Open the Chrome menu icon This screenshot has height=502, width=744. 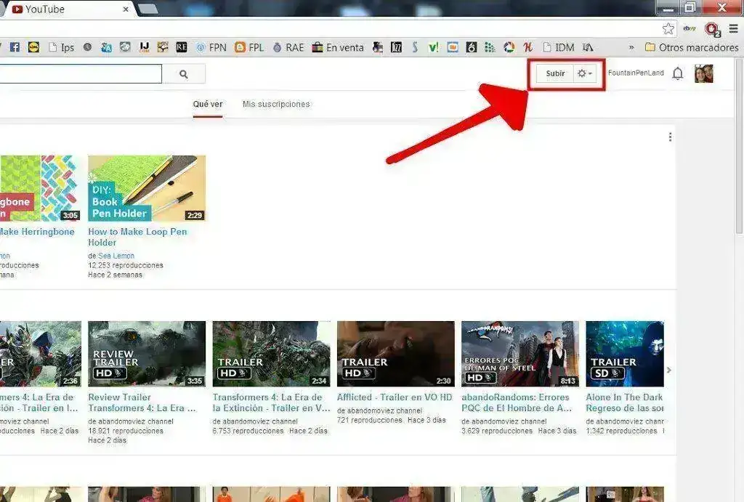735,29
